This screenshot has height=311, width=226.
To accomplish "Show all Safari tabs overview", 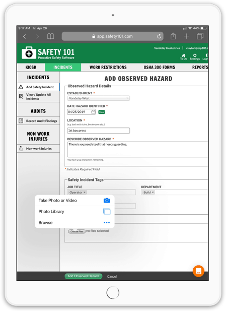I will pos(200,36).
